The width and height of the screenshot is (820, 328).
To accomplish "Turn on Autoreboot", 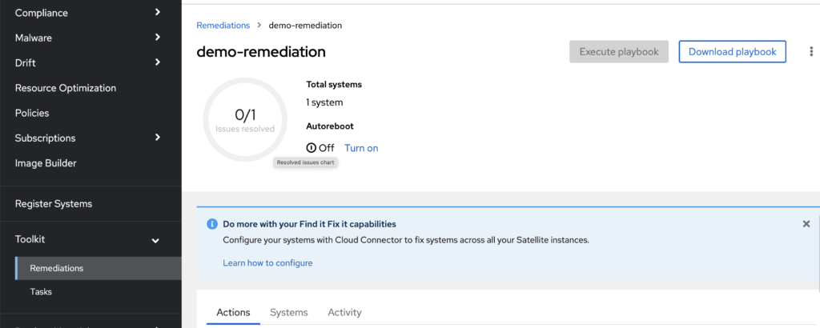I will (361, 148).
